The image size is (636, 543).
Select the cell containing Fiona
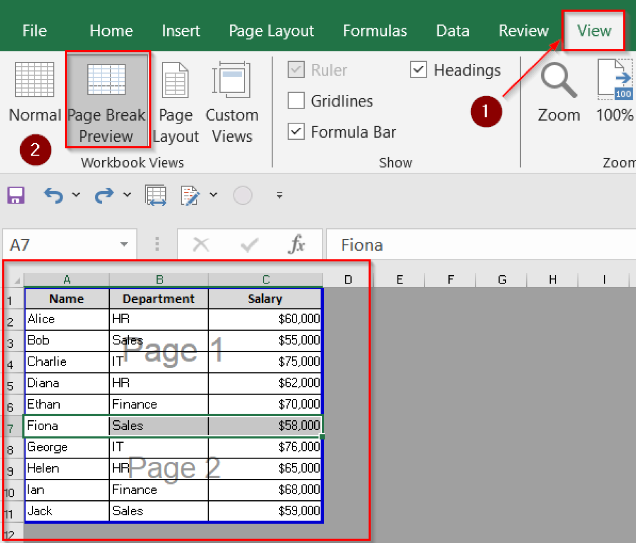pos(66,425)
